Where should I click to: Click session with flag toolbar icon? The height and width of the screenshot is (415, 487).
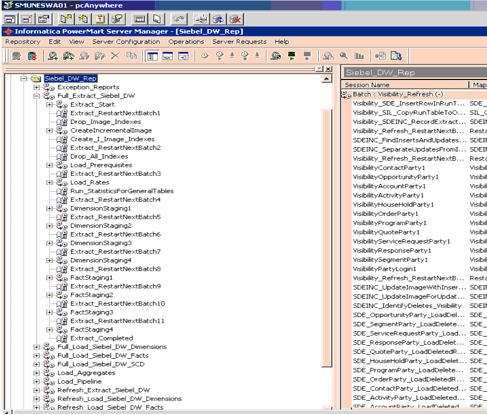(x=276, y=56)
